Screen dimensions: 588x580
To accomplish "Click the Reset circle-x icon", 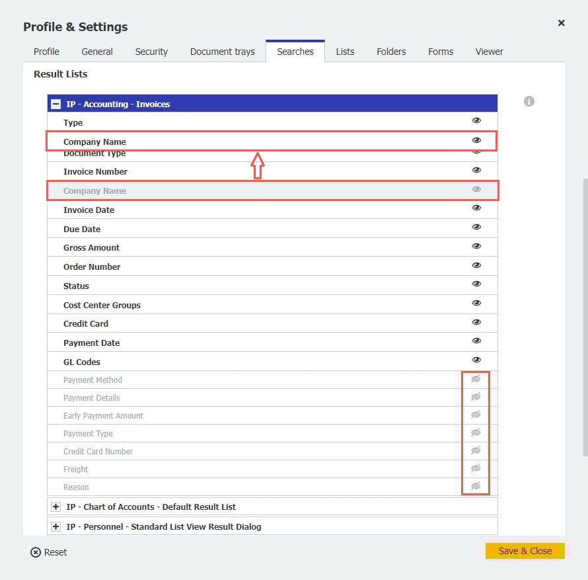I will 36,552.
